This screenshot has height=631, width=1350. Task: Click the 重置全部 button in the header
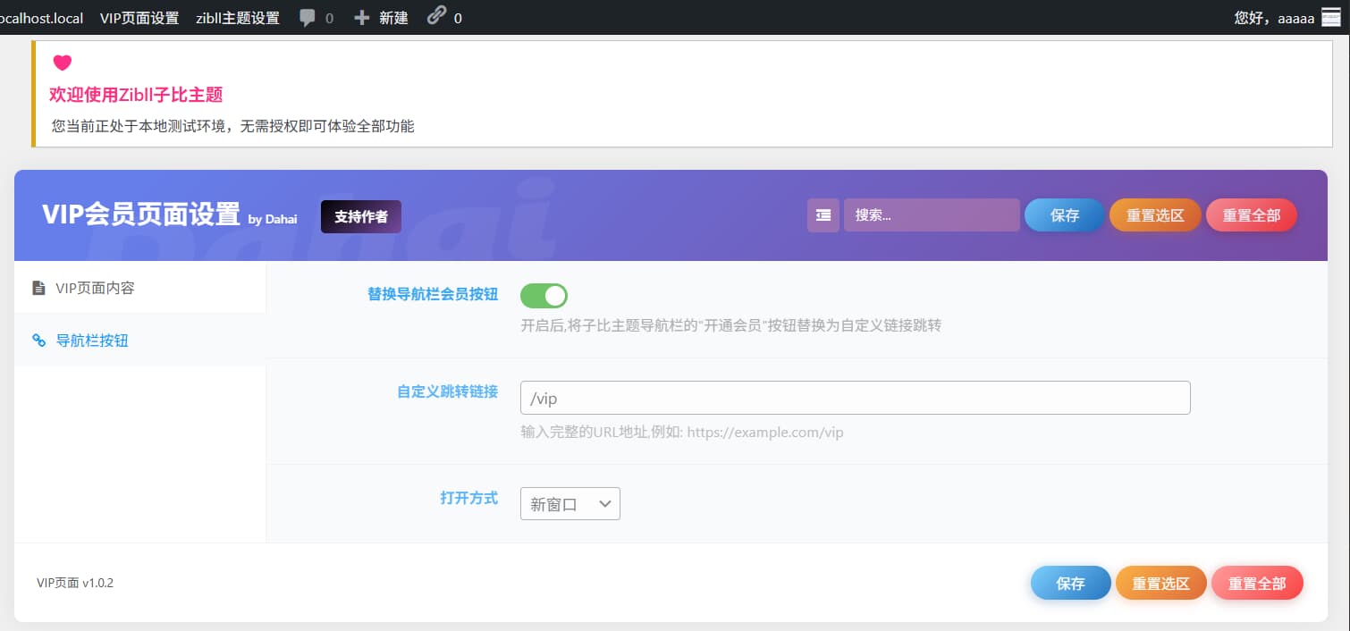coord(1251,215)
